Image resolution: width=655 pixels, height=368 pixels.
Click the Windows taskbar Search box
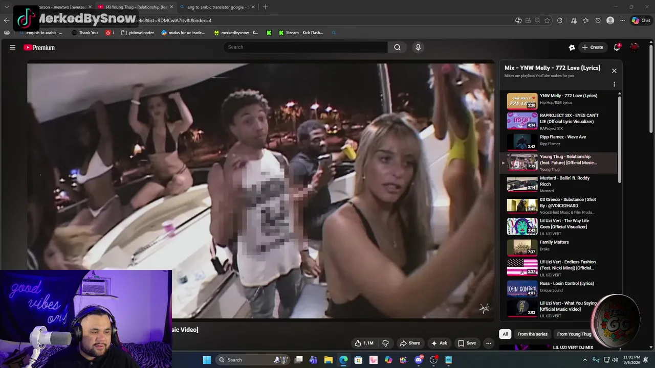(x=253, y=360)
